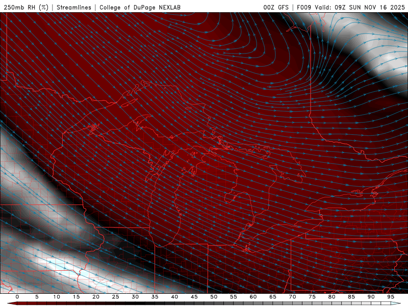Click the 'F009' forecast hour label
This screenshot has height=306, width=408.
click(x=304, y=7)
